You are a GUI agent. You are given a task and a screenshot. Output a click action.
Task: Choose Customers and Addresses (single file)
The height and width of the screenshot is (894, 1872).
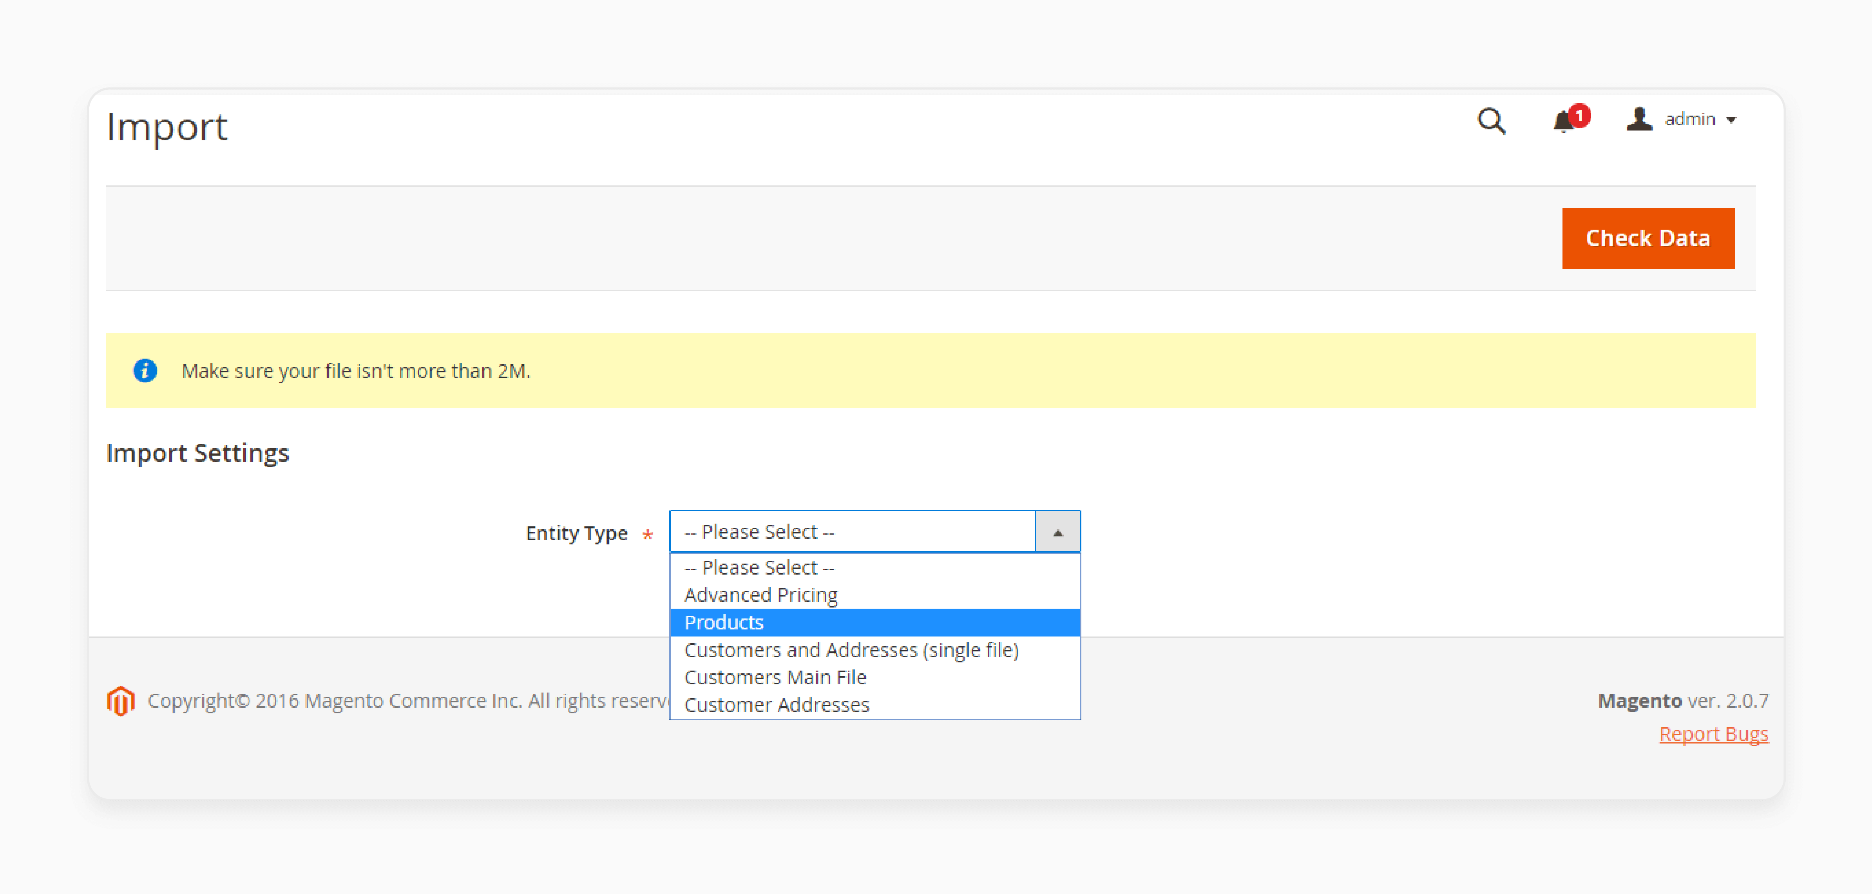pos(874,650)
